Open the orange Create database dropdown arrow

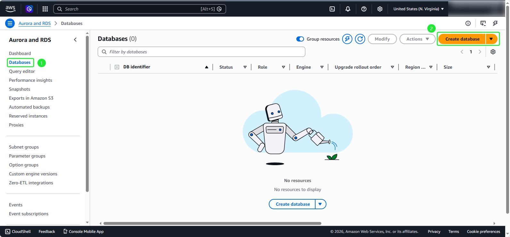tap(491, 39)
